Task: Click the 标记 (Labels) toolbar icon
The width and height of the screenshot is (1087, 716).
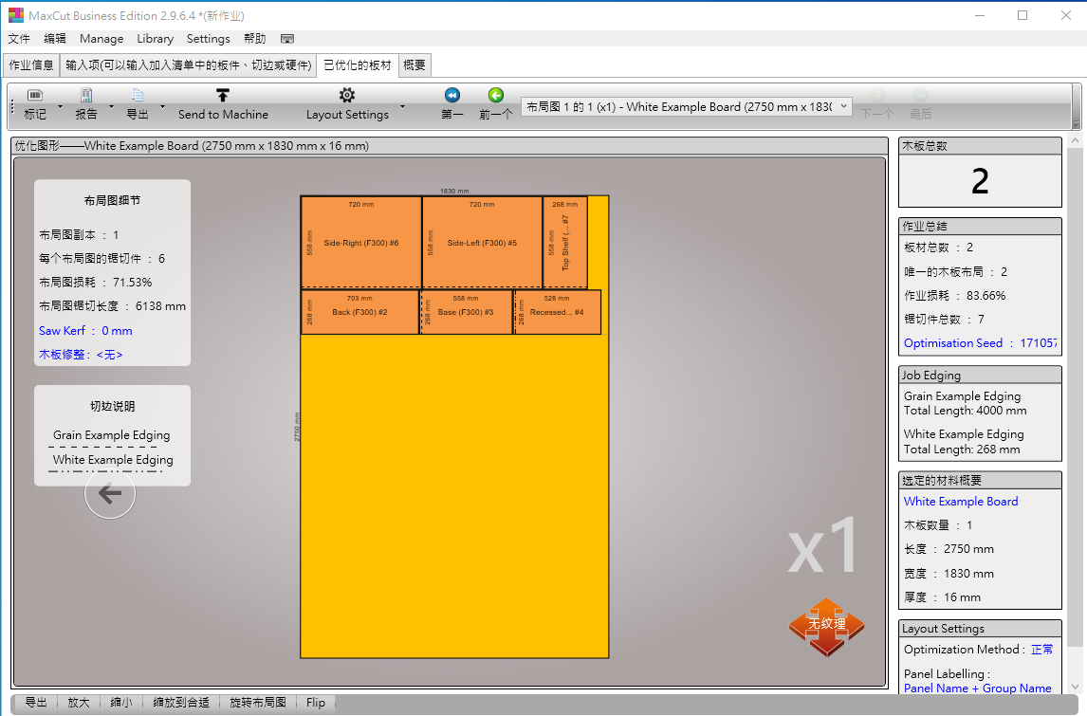Action: tap(35, 97)
